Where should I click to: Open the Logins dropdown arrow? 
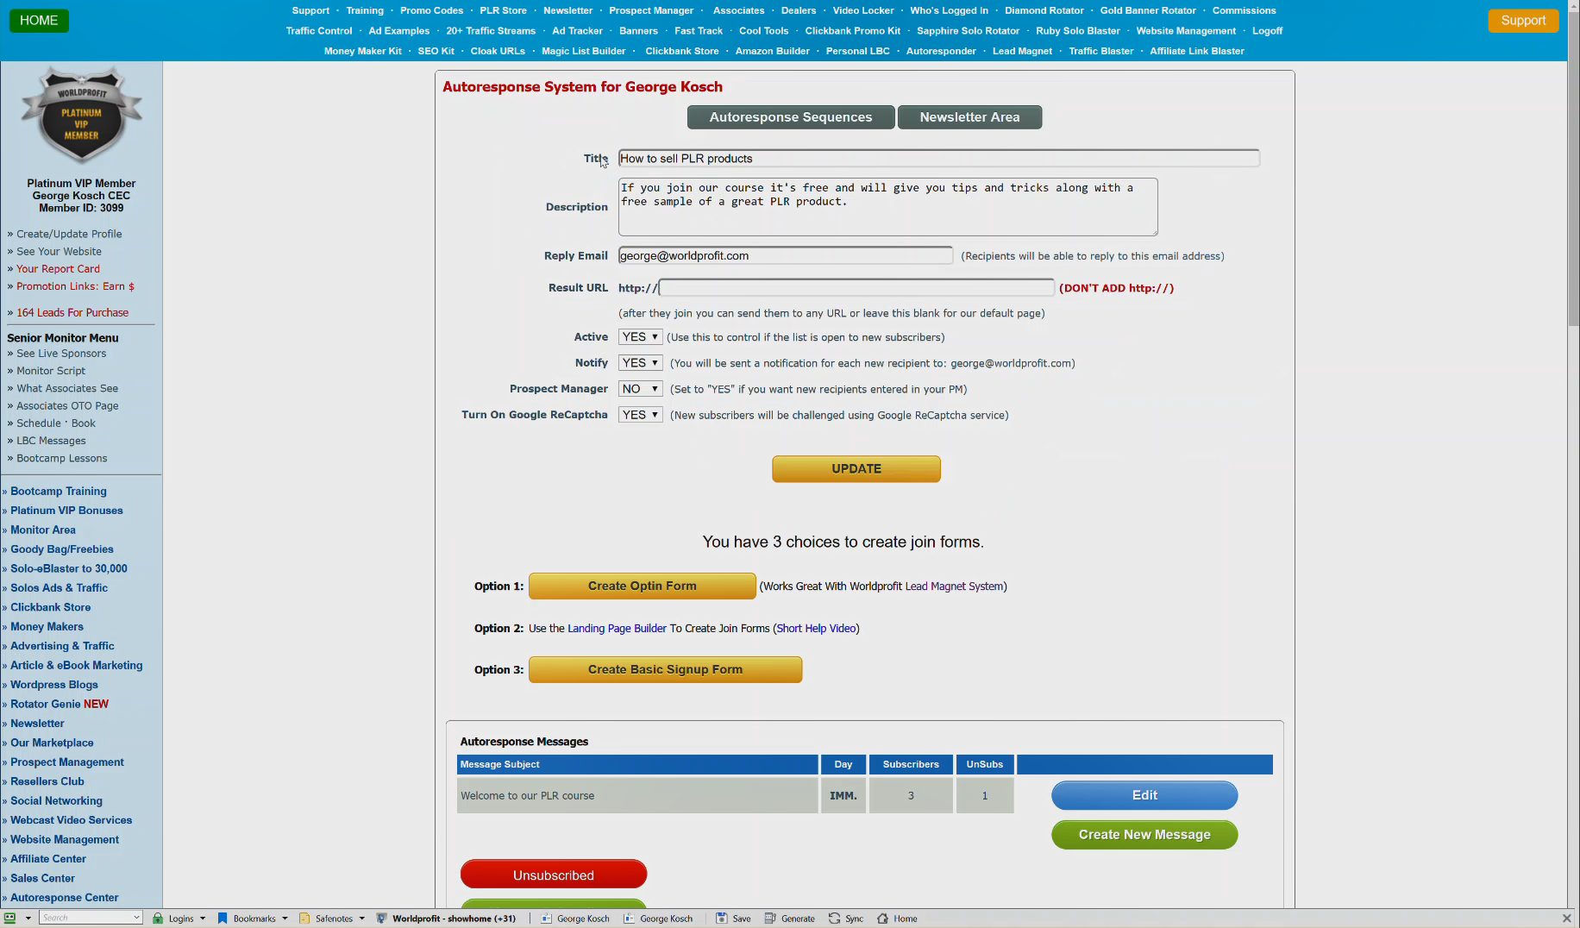[x=203, y=919]
